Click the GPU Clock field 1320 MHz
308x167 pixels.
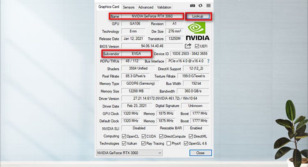131,113
